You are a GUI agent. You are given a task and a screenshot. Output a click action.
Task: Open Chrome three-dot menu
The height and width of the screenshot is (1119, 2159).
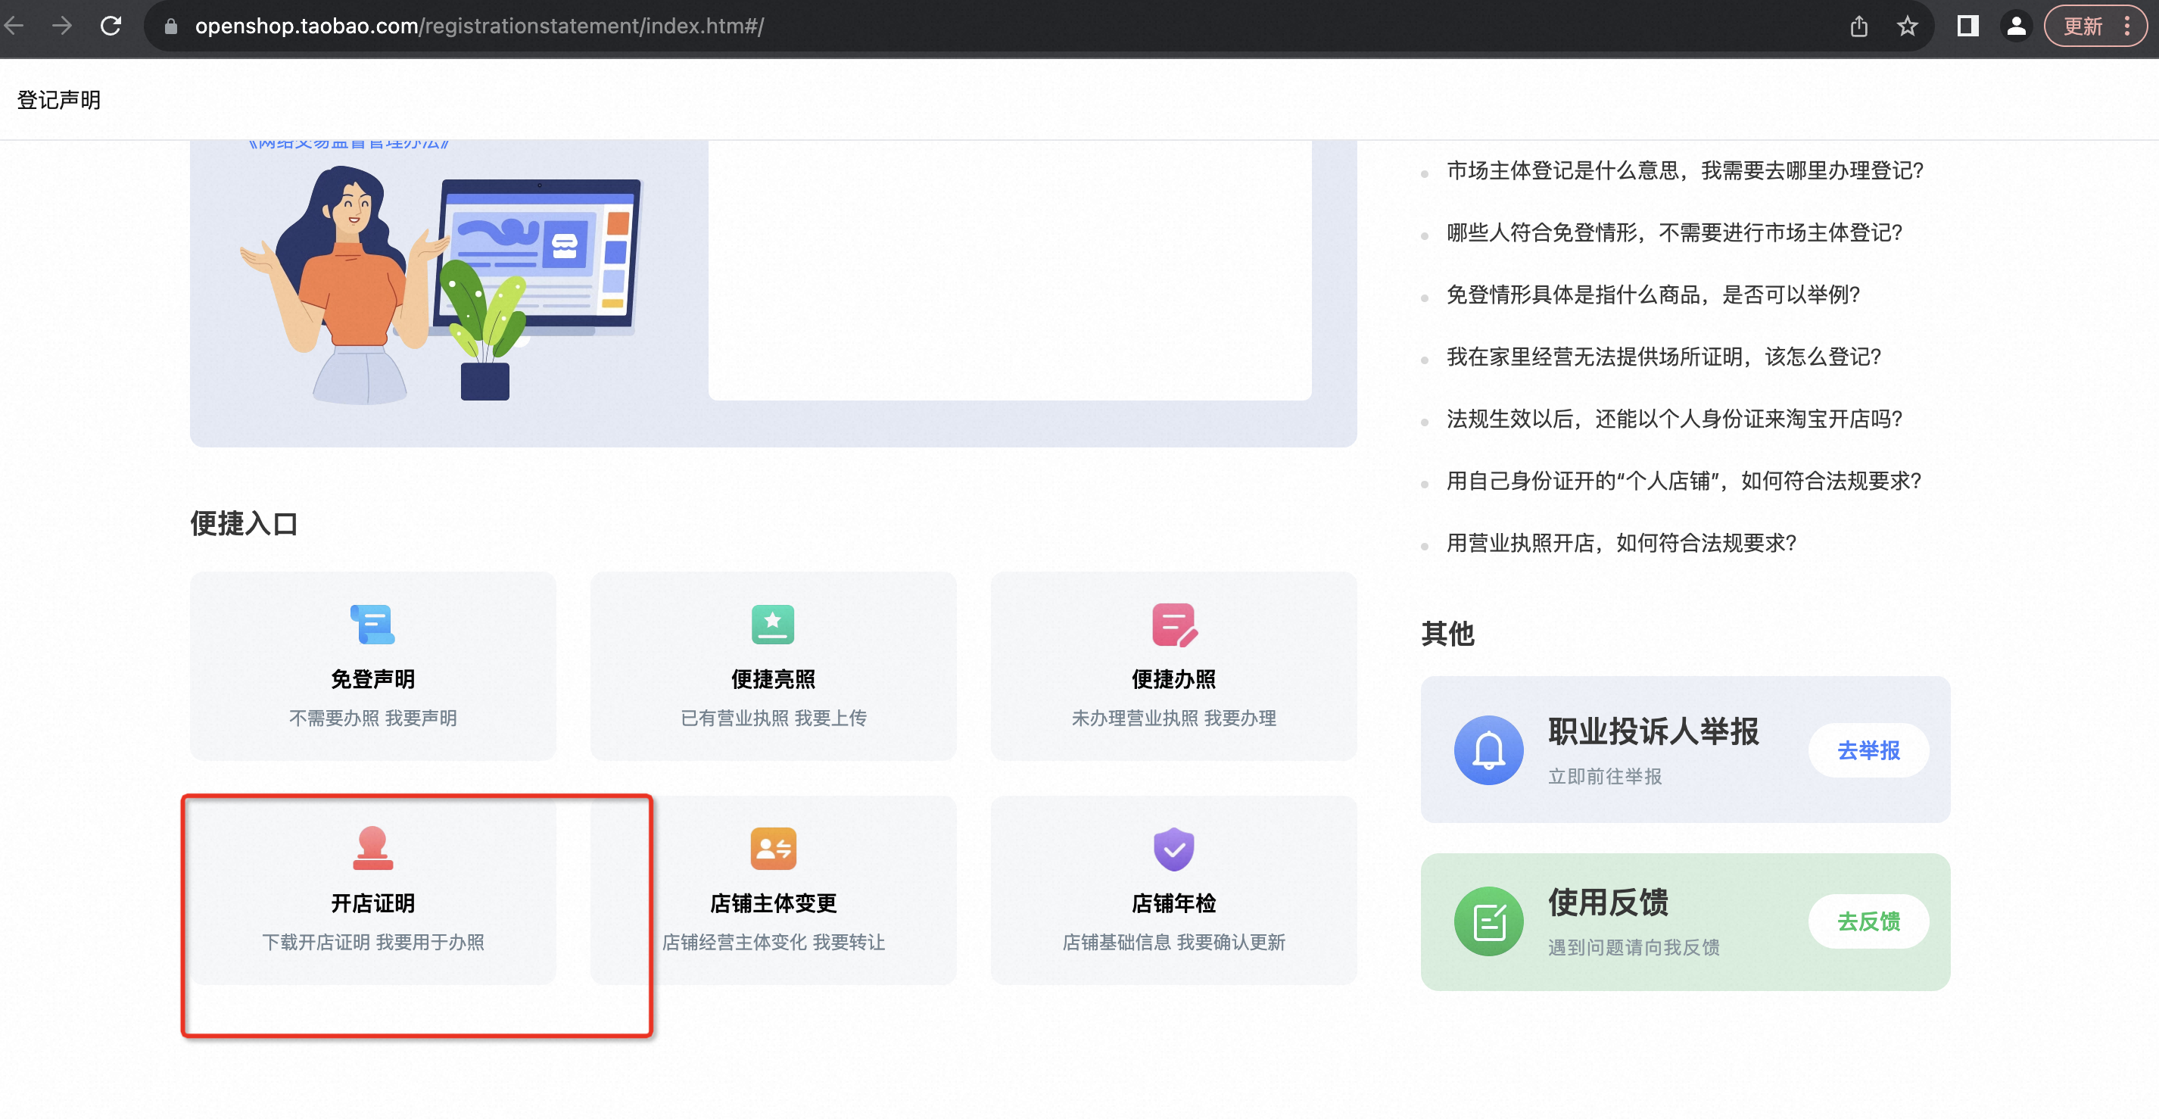(2126, 26)
